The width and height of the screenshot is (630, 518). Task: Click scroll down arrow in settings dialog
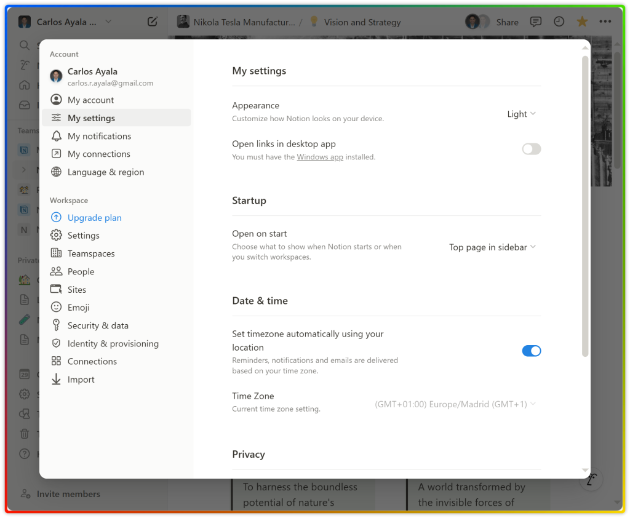(x=585, y=470)
